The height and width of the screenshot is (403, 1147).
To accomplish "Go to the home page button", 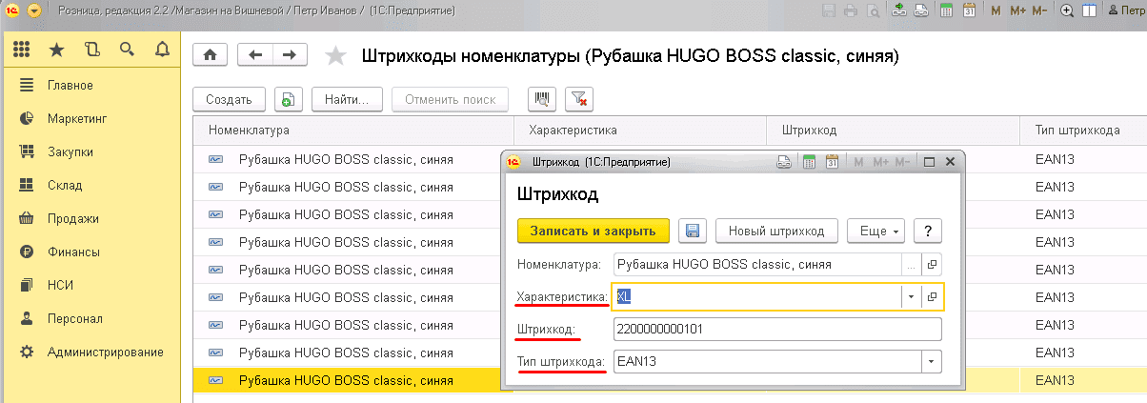I will 210,56.
